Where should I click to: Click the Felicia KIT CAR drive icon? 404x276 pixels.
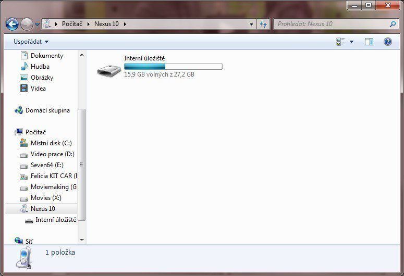coord(24,177)
